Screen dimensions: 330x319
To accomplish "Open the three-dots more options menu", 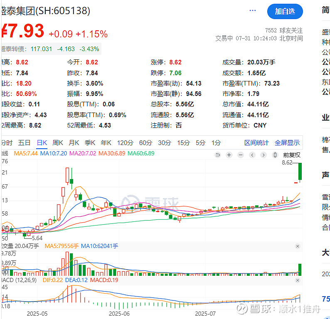I will point(252,10).
